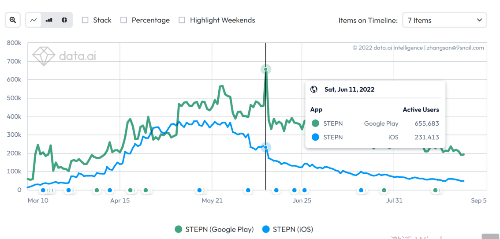Click the rightmost green timeline event marker
This screenshot has width=500, height=239.
pyautogui.click(x=435, y=190)
